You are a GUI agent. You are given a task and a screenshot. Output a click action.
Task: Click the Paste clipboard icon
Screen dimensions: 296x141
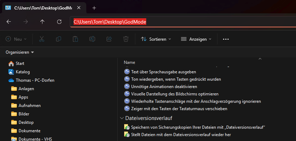click(75, 39)
